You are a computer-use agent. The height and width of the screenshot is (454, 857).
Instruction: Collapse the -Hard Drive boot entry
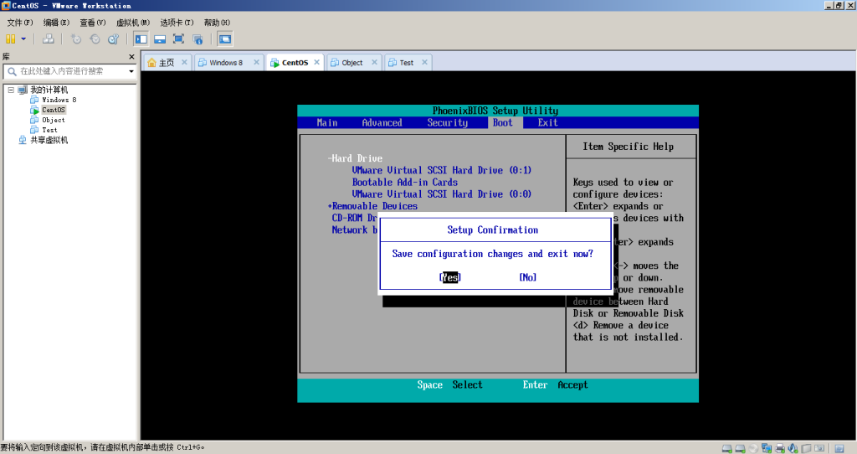[355, 158]
